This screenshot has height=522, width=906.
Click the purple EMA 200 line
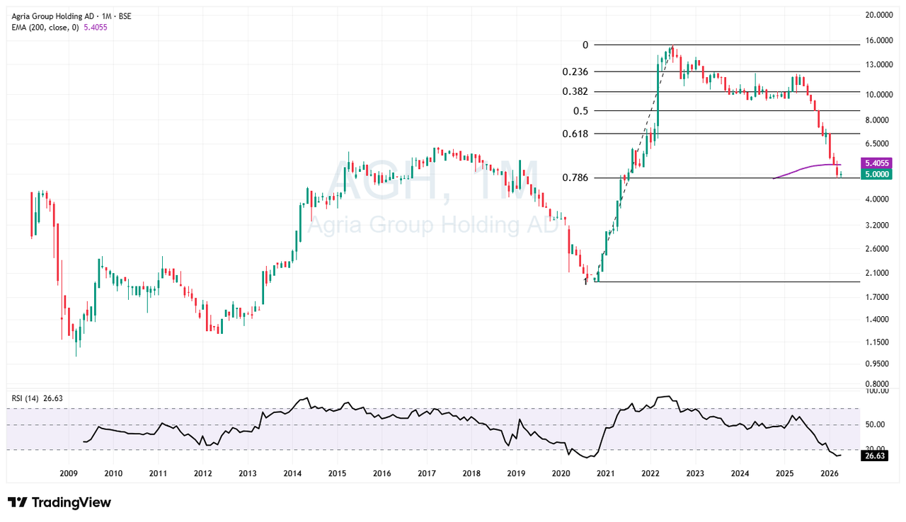pos(807,167)
